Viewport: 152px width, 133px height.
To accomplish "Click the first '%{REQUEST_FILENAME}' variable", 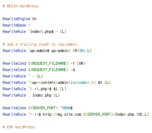I will click(x=48, y=63).
